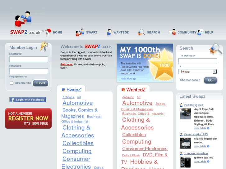Image resolution: width=226 pixels, height=169 pixels.
Task: Open SWAPZ in the navigation bar
Action: [x=92, y=32]
